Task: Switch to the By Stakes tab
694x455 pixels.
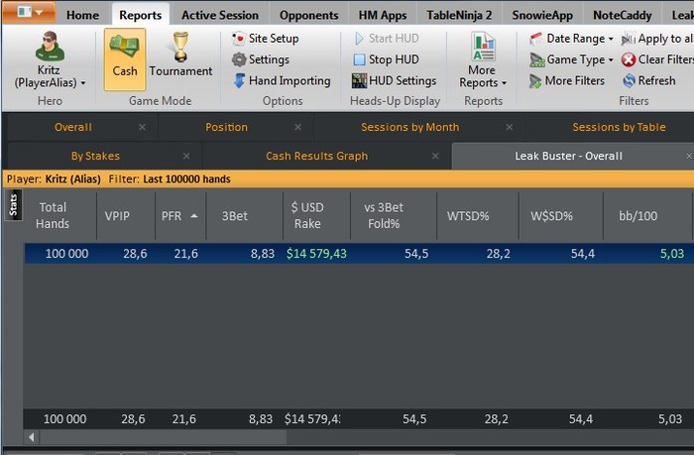Action: pos(95,157)
